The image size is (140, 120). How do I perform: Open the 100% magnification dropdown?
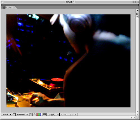(6, 114)
